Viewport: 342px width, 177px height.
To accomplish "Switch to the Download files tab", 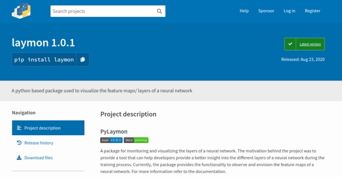I will click(48, 158).
